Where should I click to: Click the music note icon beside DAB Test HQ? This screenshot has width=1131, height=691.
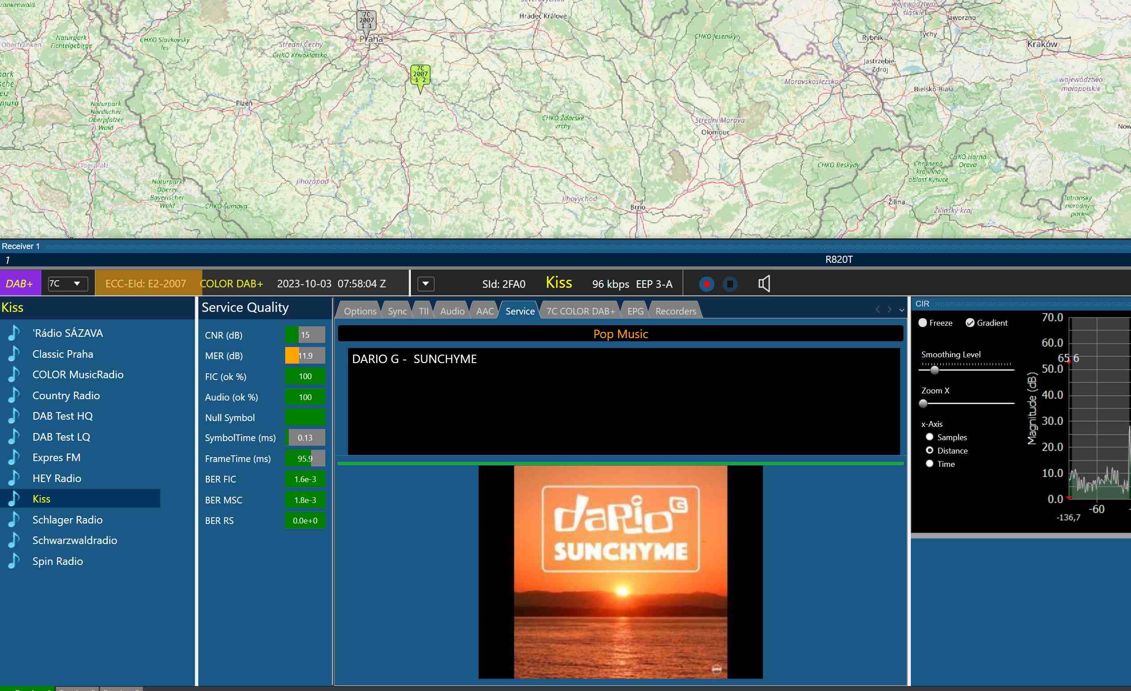[x=14, y=416]
